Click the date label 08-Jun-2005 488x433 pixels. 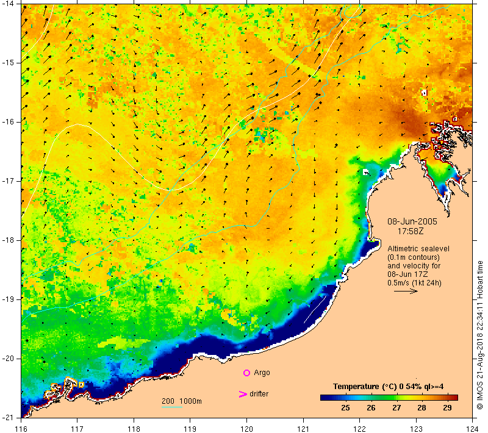[x=412, y=221]
